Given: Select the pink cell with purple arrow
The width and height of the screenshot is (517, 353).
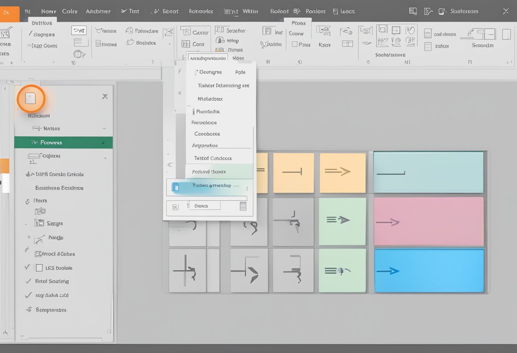Looking at the screenshot, I should pos(428,221).
